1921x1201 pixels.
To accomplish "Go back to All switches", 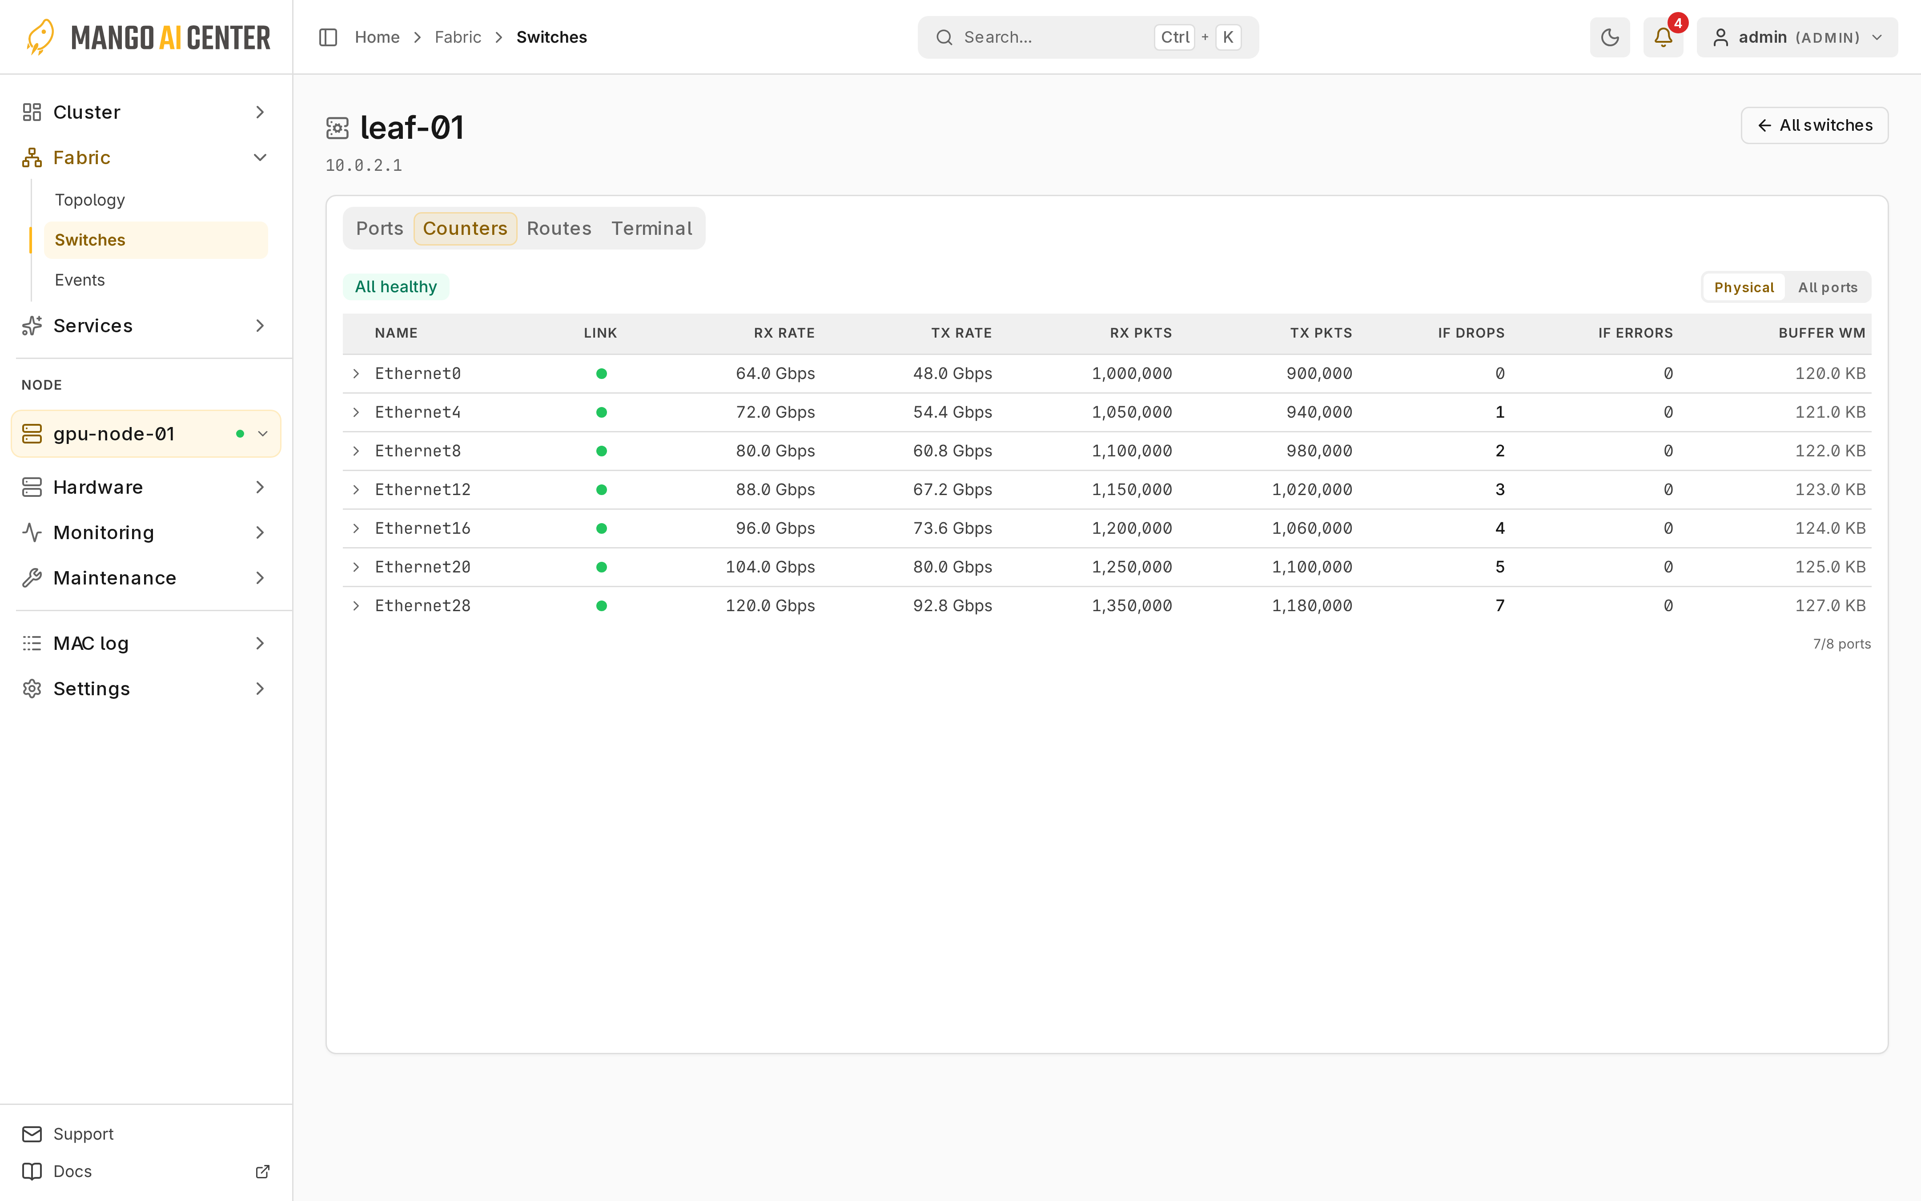I will click(x=1814, y=125).
